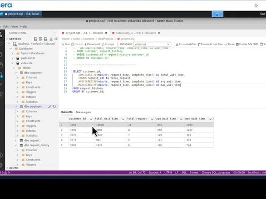The height and width of the screenshot is (199, 266).
Task: Expand the partcentral database
Action: coord(12,58)
